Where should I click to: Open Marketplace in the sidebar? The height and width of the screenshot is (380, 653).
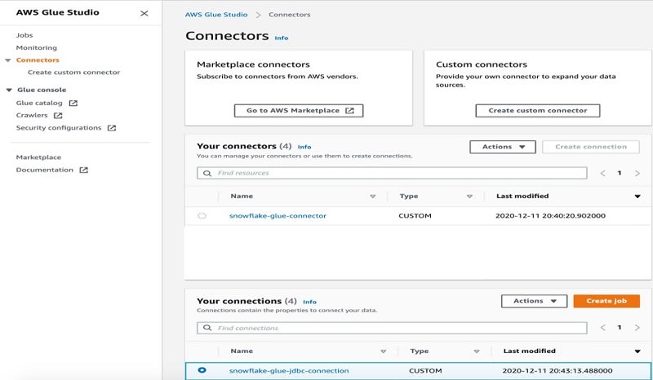point(38,157)
